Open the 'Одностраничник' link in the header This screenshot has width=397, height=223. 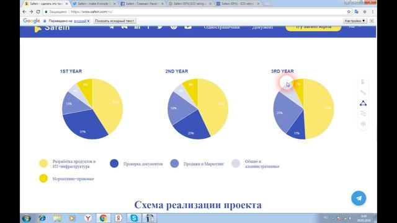(222, 27)
